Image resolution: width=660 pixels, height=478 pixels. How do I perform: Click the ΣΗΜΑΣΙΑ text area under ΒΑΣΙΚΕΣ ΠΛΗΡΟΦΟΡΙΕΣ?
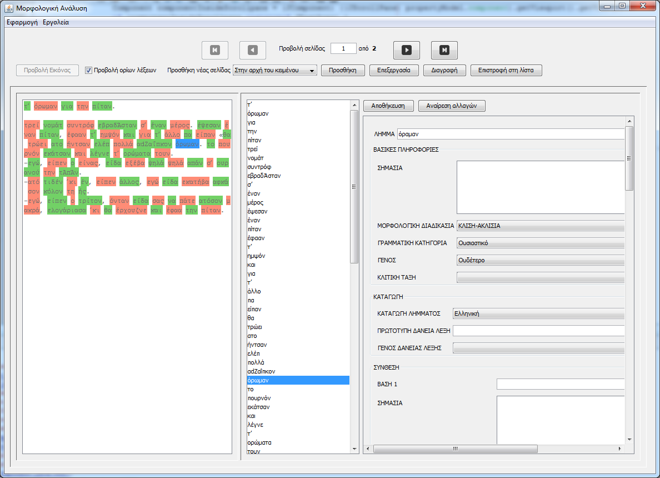(x=541, y=187)
